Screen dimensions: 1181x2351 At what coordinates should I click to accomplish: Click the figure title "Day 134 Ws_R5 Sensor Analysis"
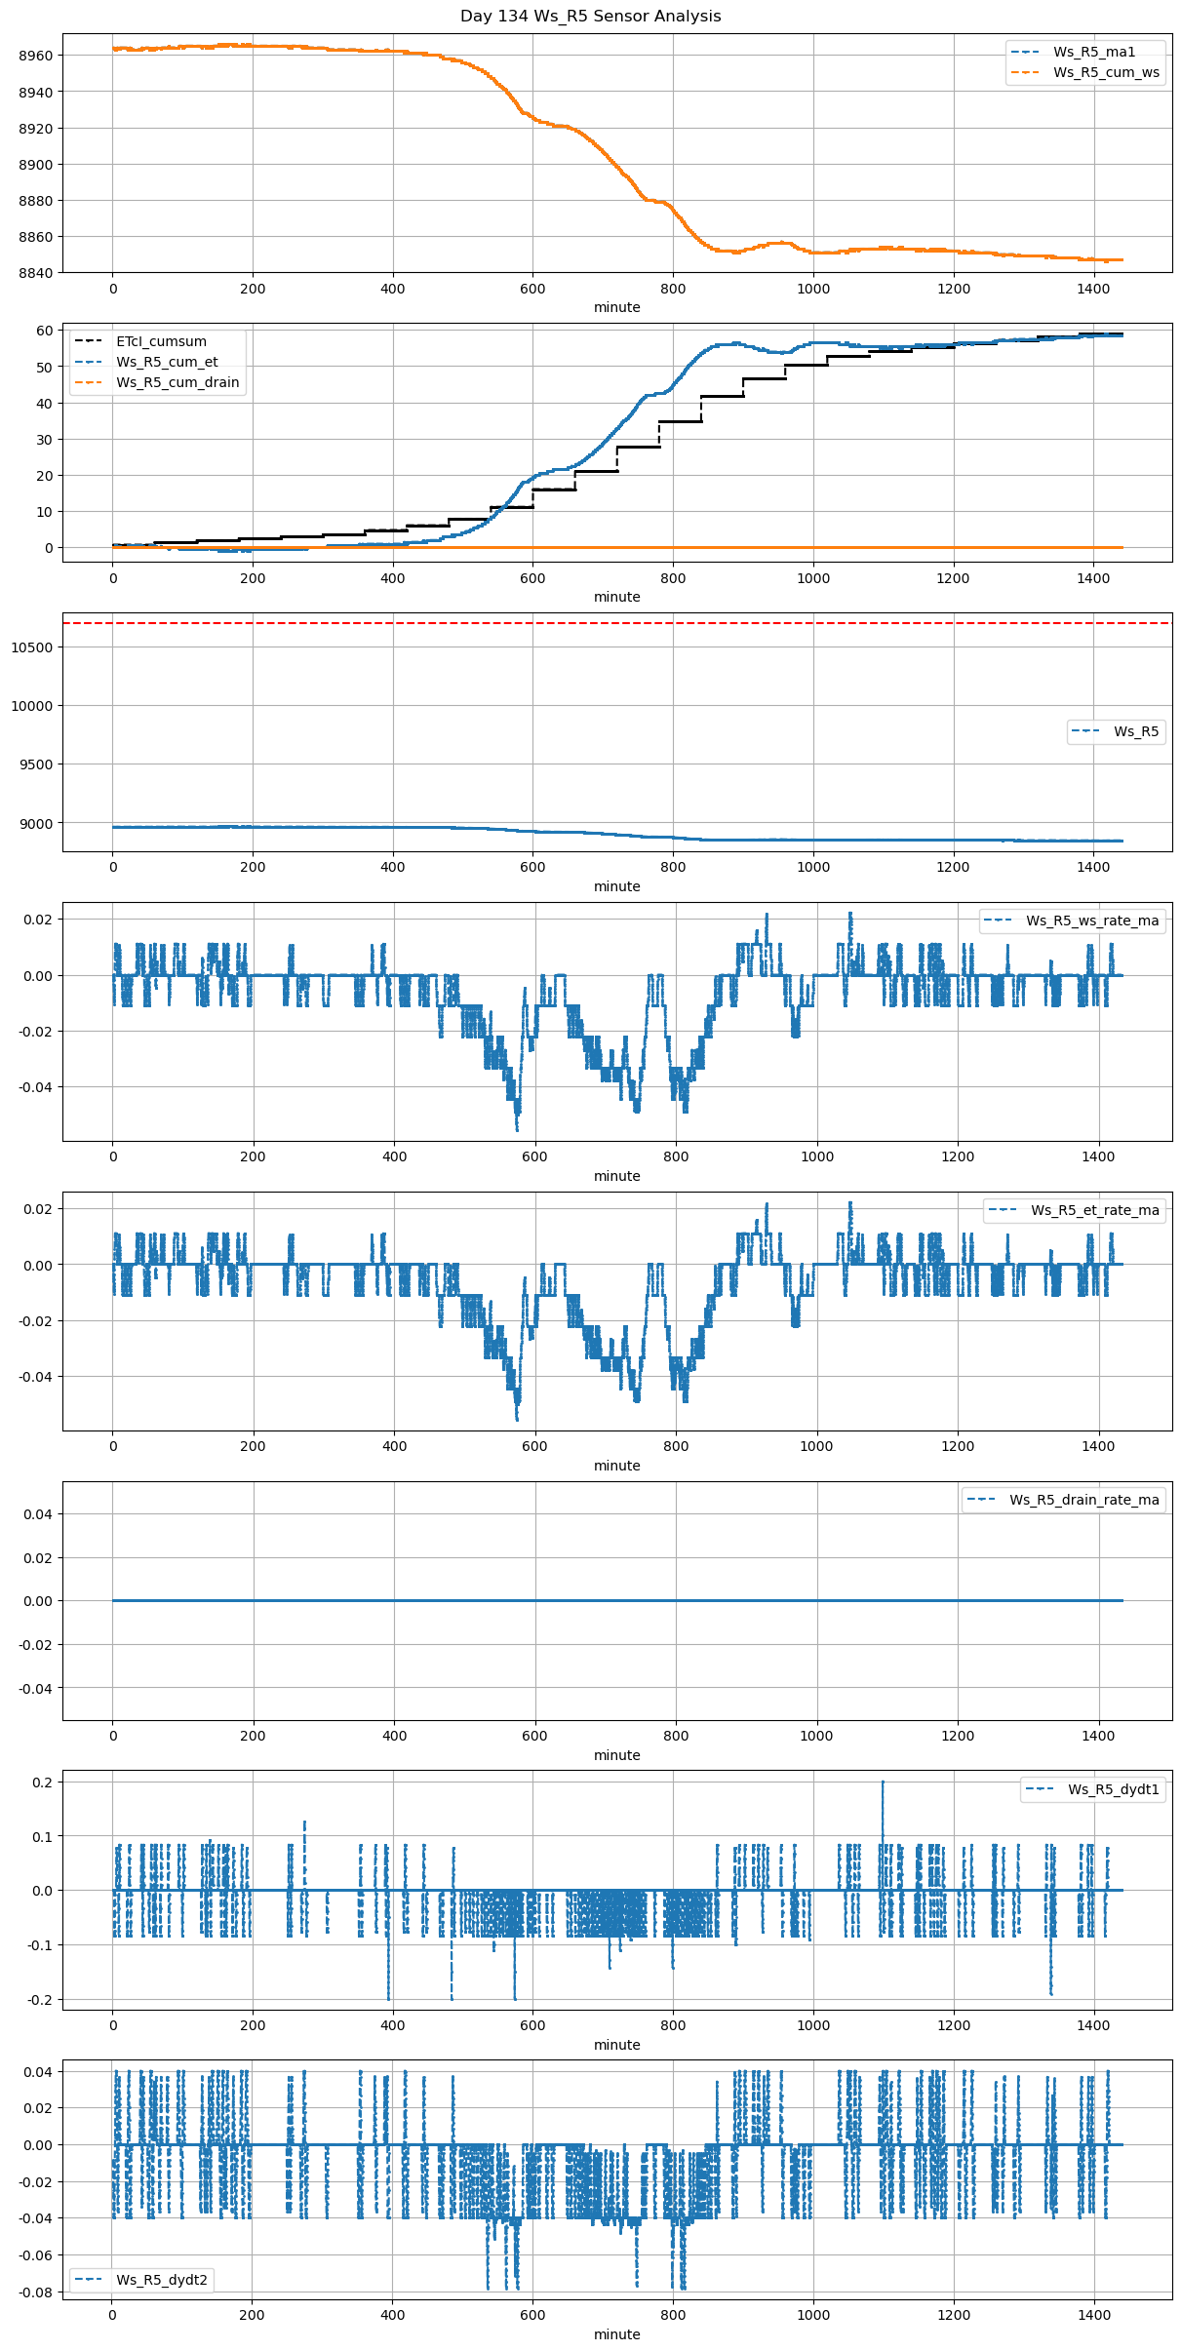[x=590, y=16]
